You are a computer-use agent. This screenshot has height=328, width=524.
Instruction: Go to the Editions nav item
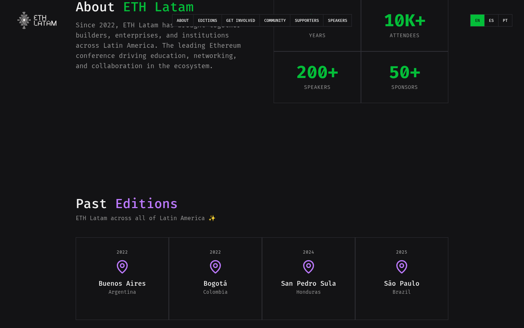click(207, 20)
